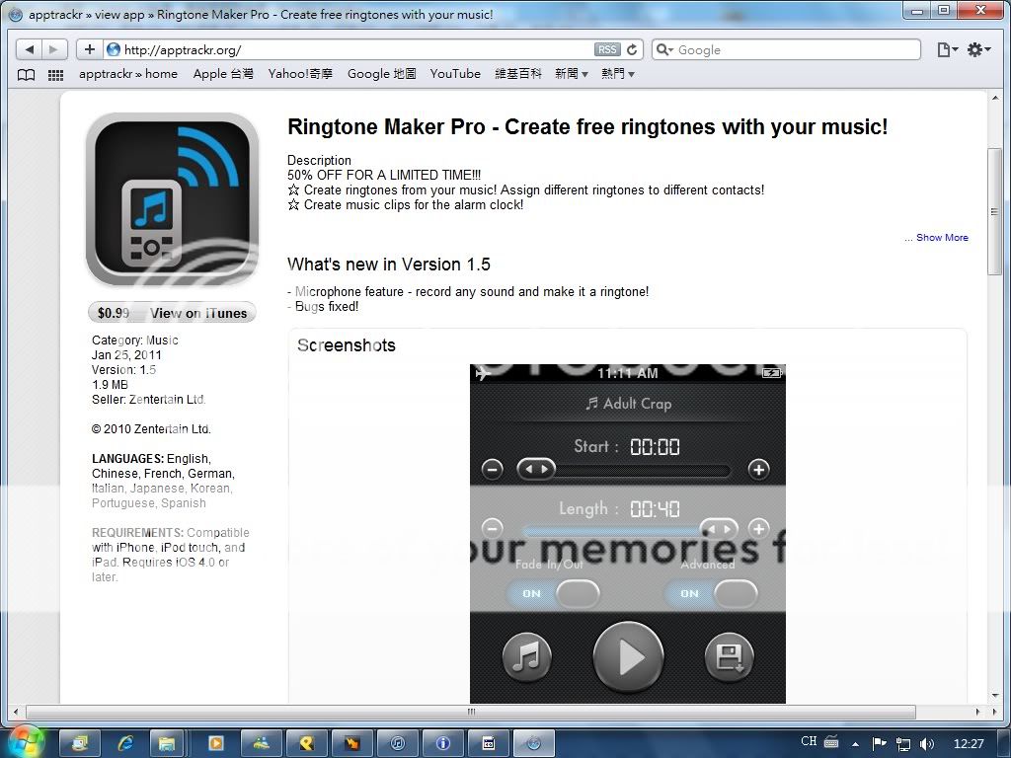Viewport: 1011px width, 758px height.
Task: Open the gear settings dropdown menu
Action: coord(977,49)
